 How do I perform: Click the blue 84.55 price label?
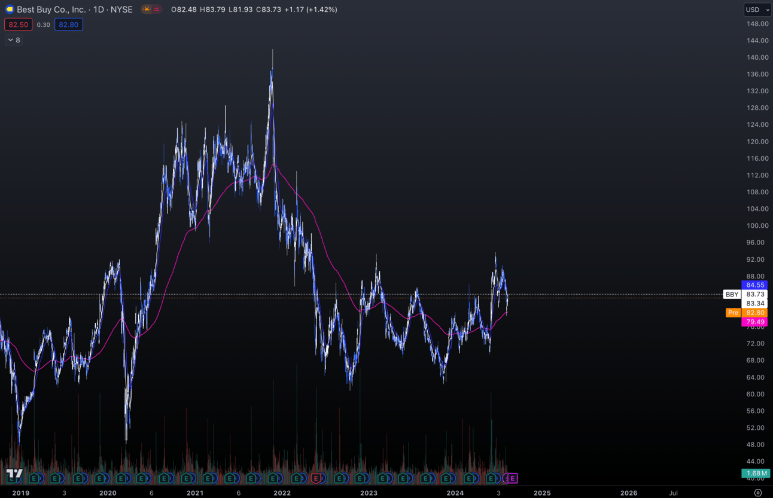(755, 285)
